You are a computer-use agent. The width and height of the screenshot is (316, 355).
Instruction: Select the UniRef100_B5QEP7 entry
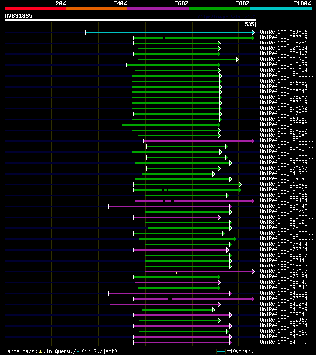point(283,255)
